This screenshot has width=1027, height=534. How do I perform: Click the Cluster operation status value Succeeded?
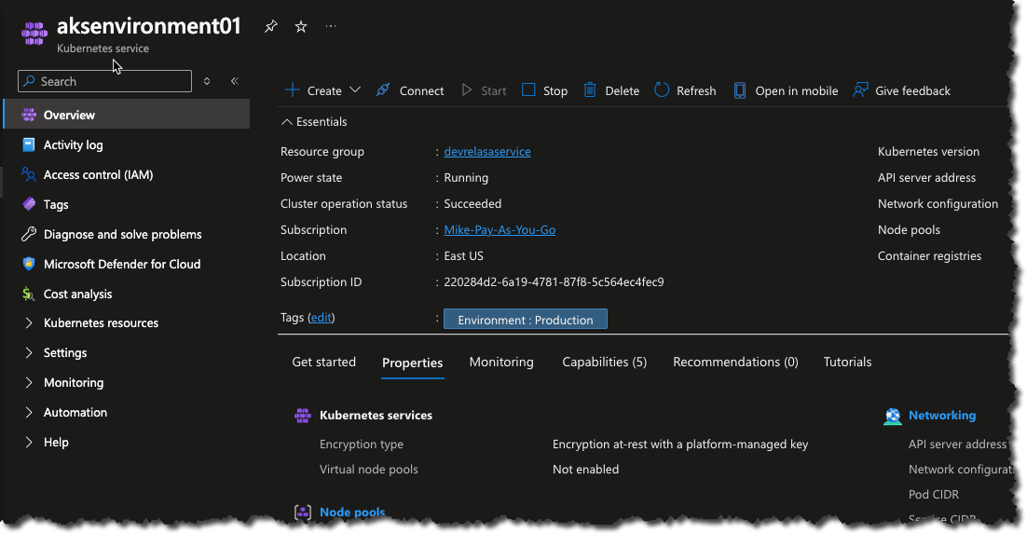pyautogui.click(x=472, y=204)
